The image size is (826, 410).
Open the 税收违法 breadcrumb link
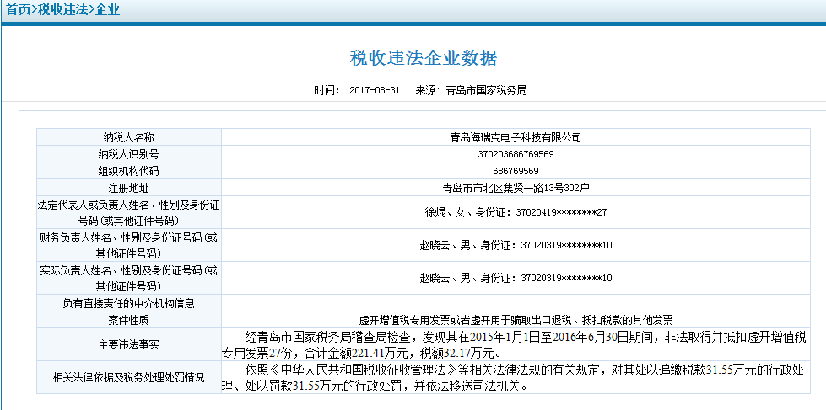click(x=63, y=10)
